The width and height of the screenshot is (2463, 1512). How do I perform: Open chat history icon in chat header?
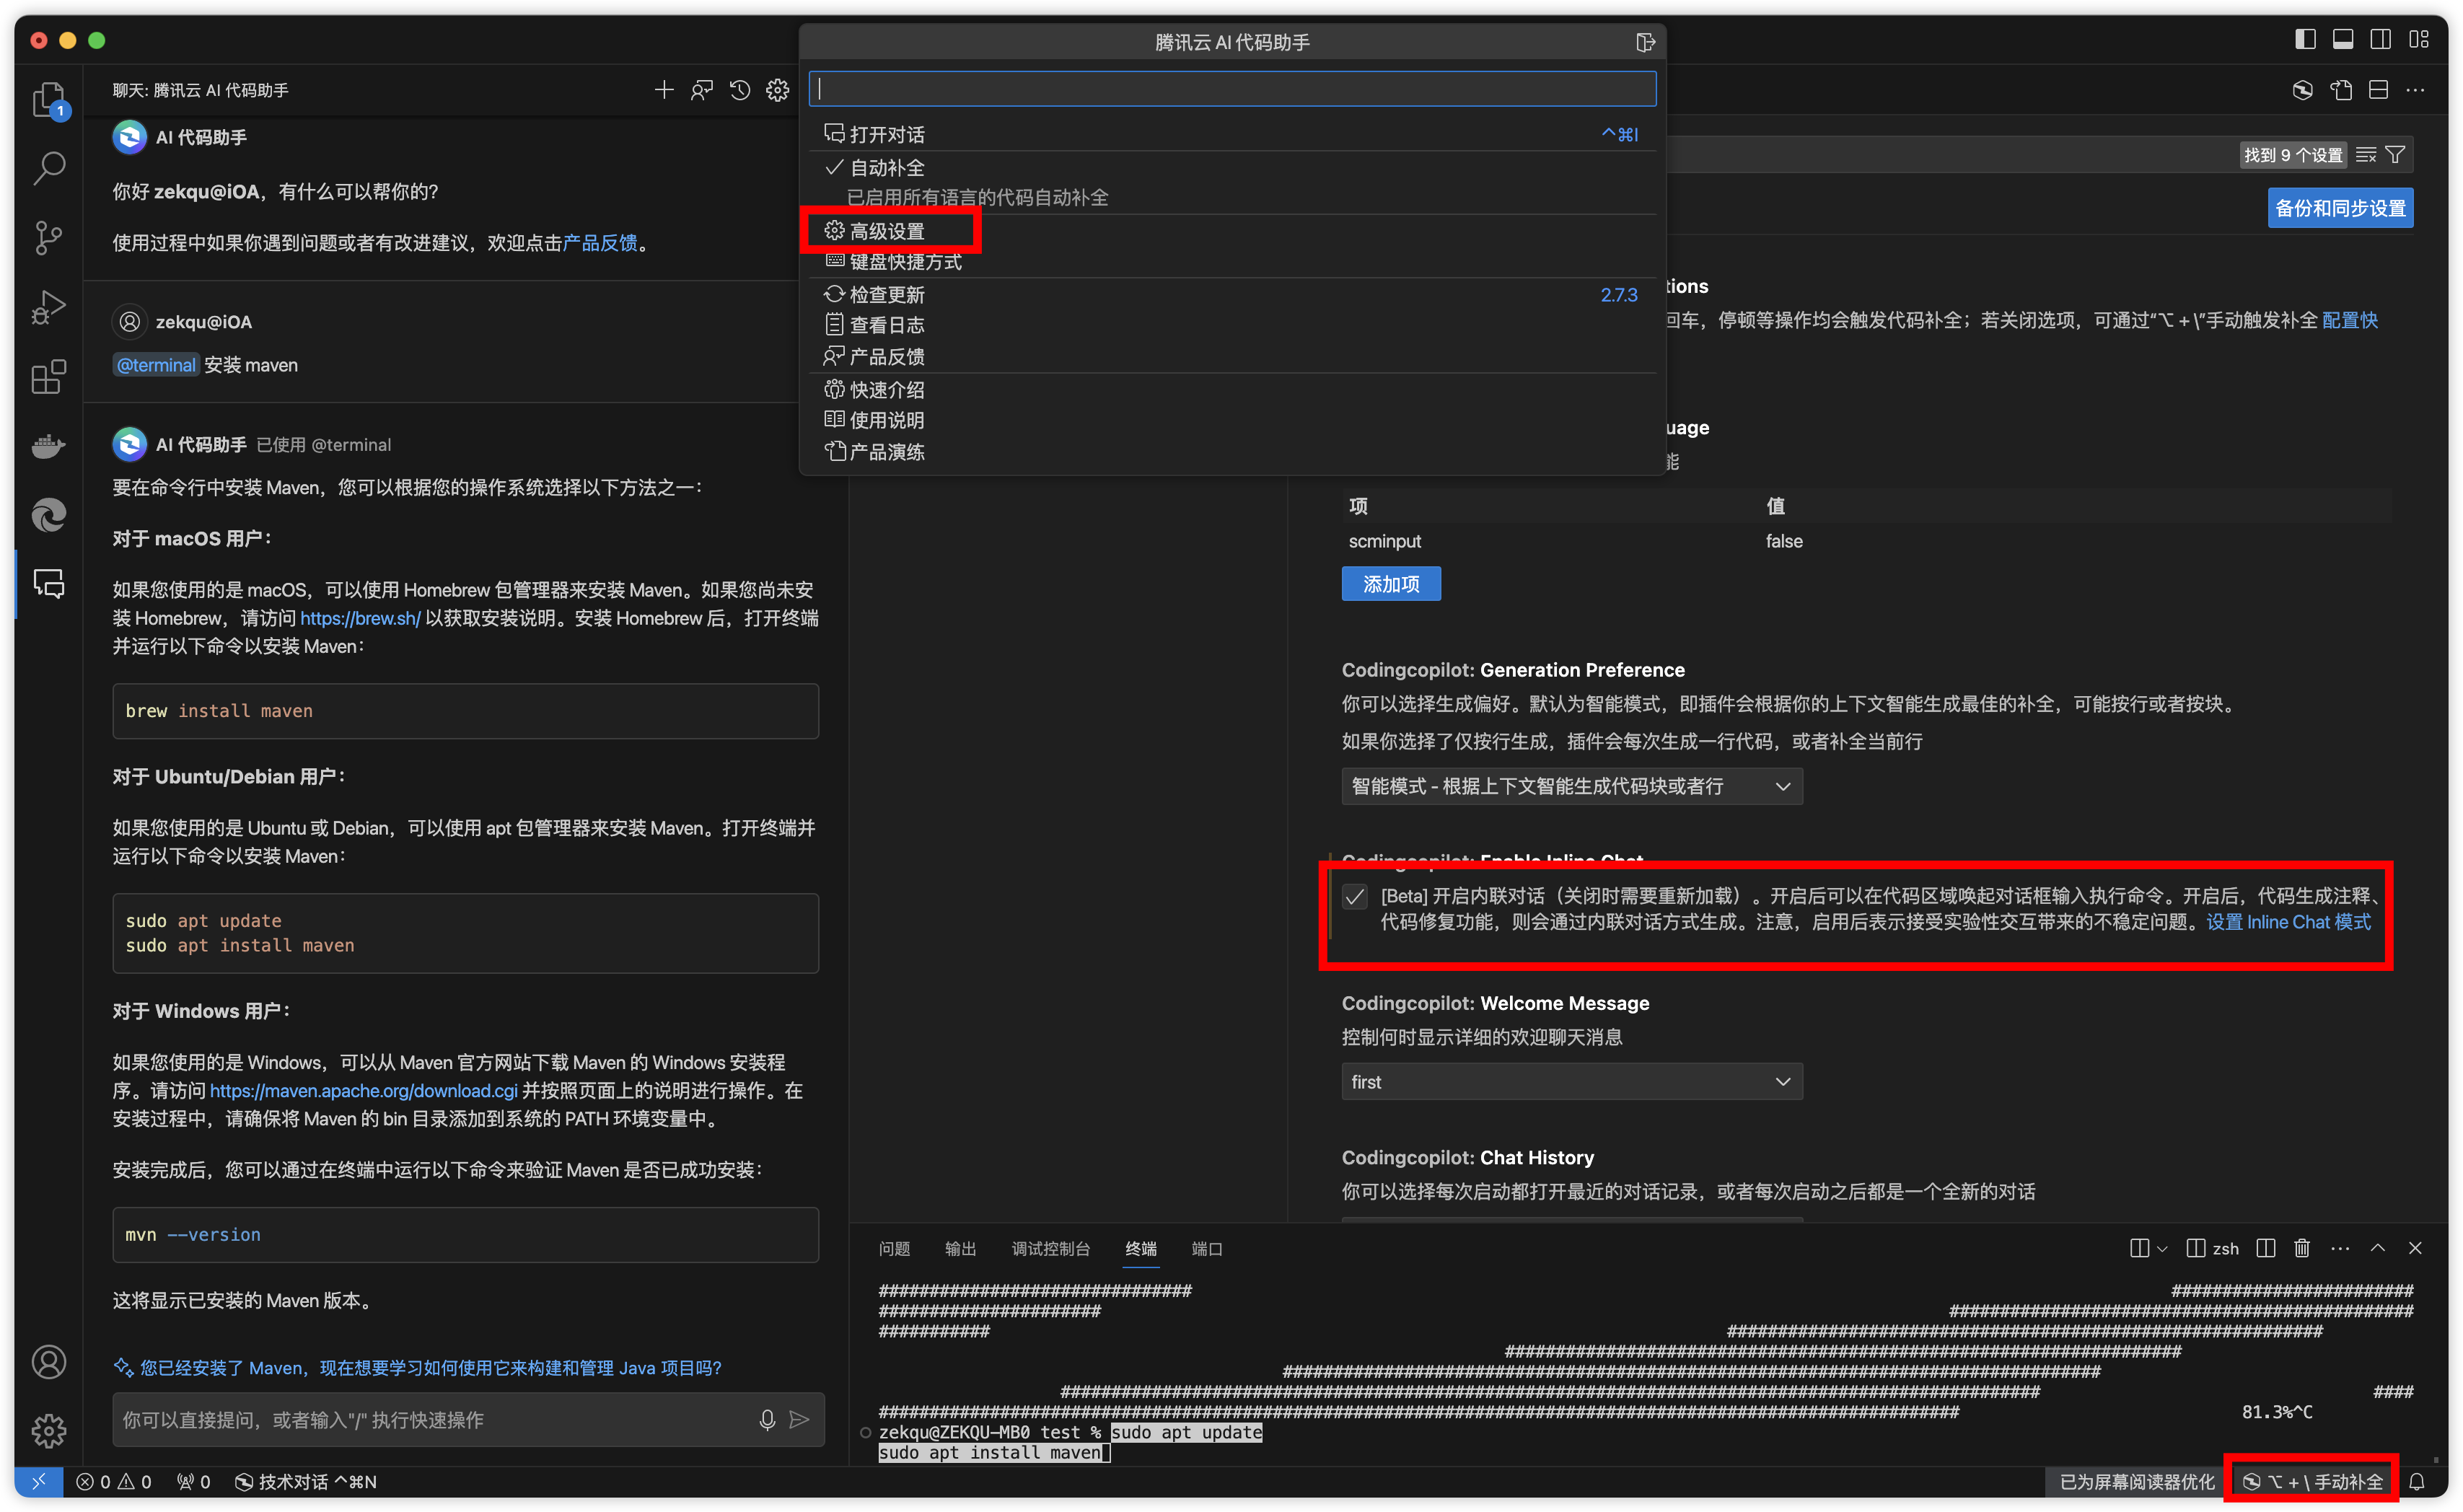pyautogui.click(x=740, y=90)
